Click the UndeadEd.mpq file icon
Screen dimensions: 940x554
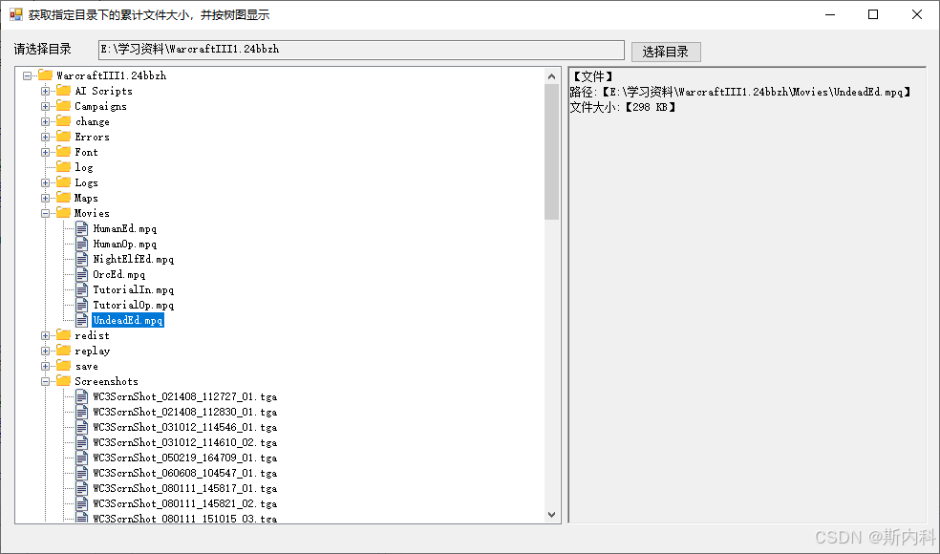81,320
